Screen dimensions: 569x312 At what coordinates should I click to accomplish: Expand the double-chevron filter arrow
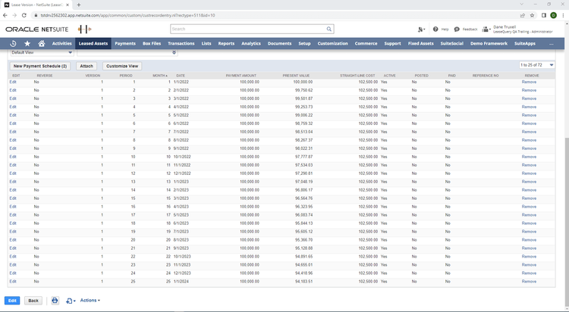click(174, 52)
